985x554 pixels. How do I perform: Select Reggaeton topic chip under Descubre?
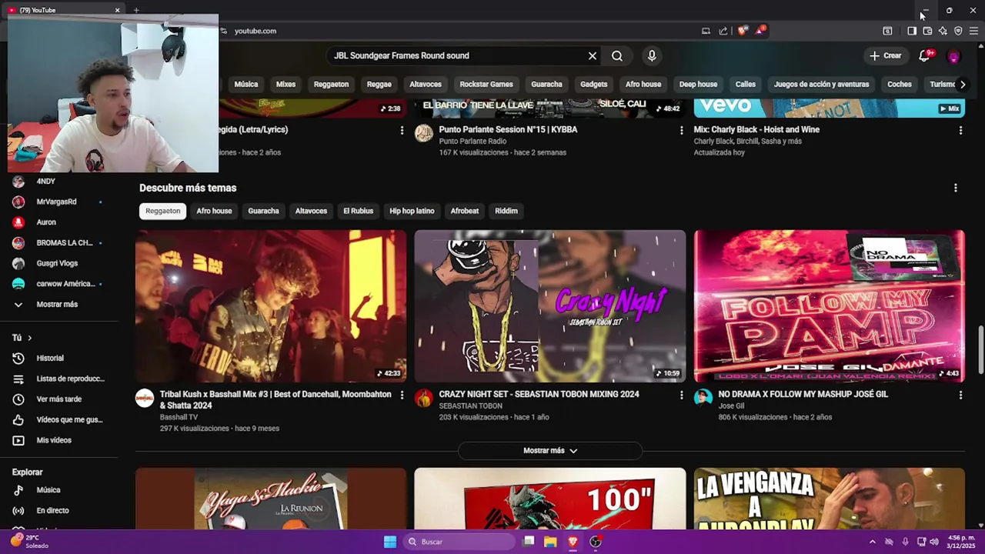pos(163,211)
